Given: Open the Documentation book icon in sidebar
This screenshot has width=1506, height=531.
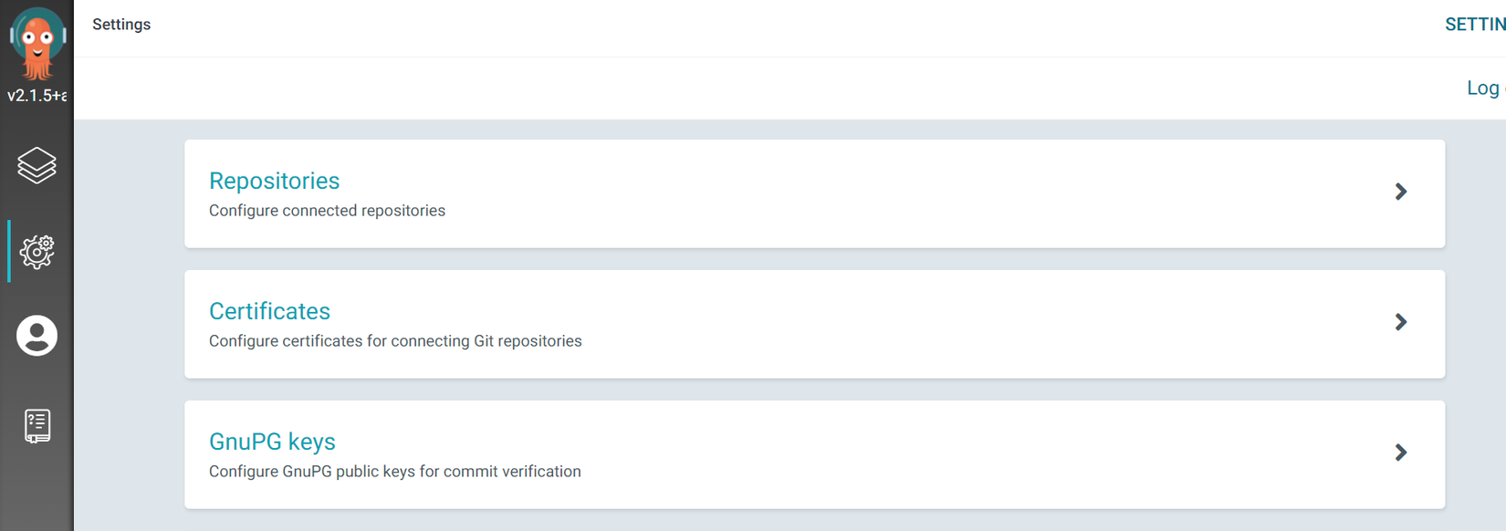Looking at the screenshot, I should 37,425.
